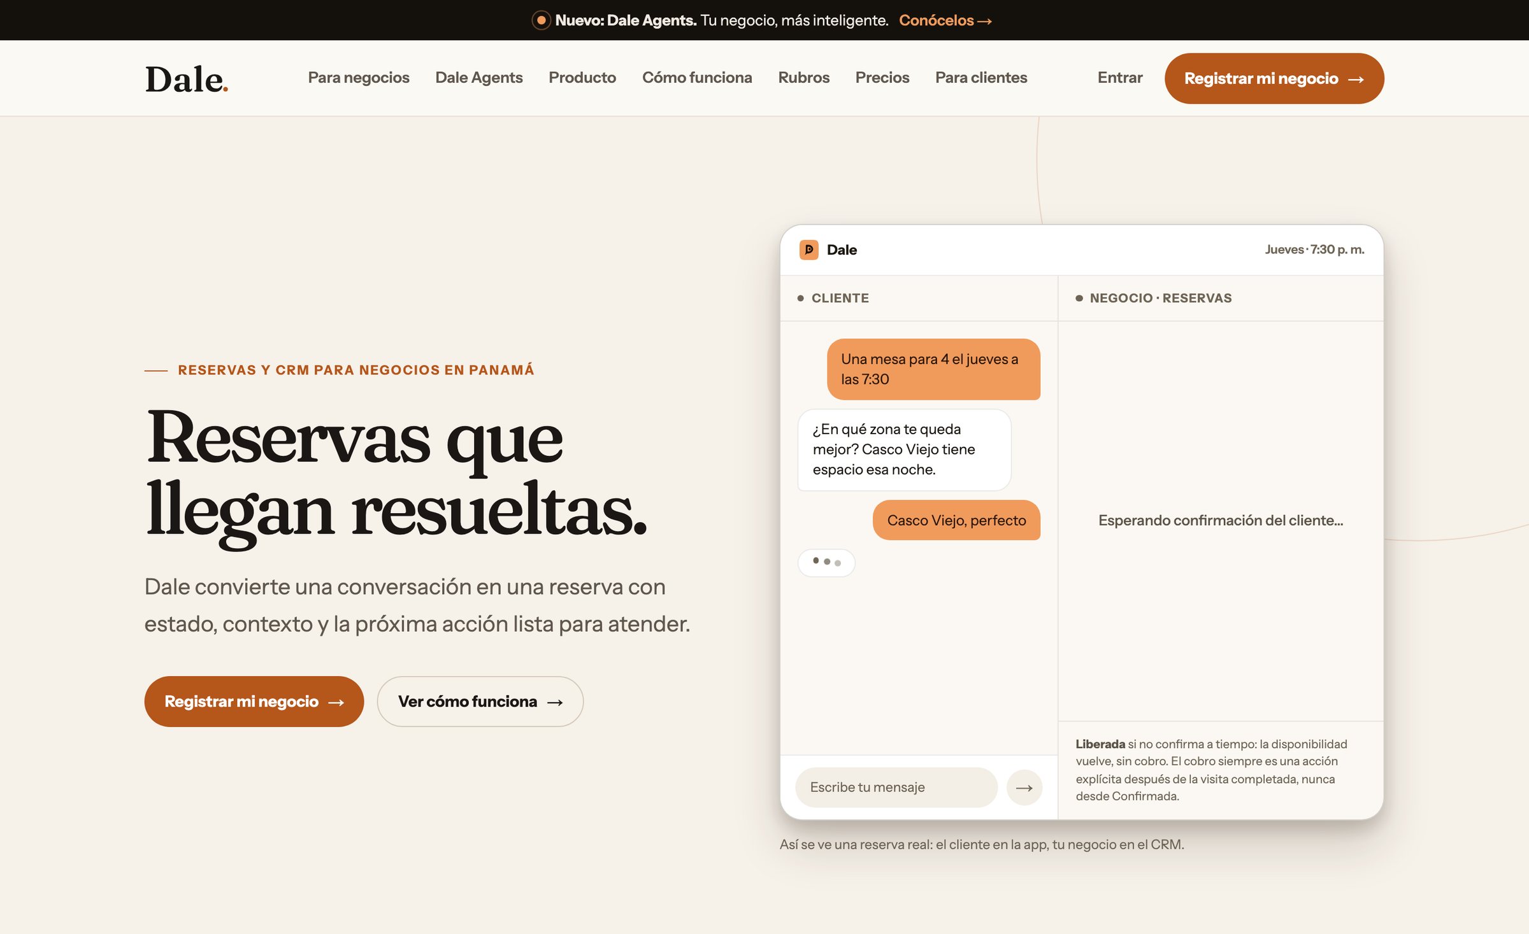Click the 'Una mesa para 4' message bubble
Image resolution: width=1529 pixels, height=934 pixels.
pyautogui.click(x=934, y=369)
